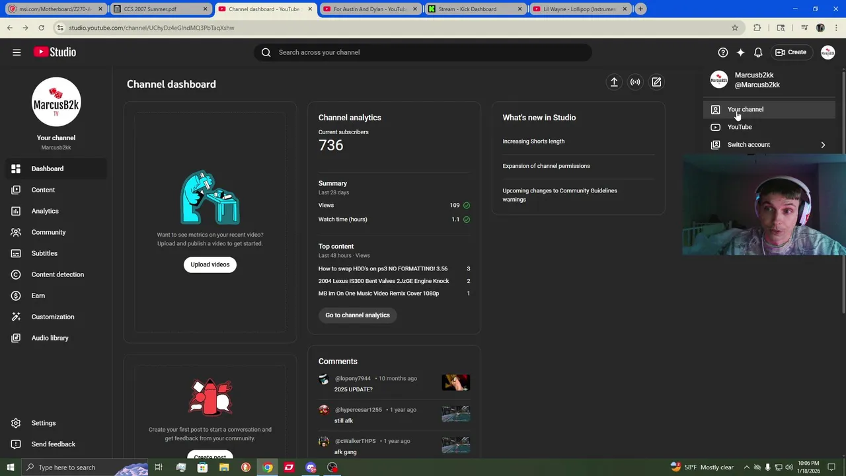Click the search magnifier icon

point(266,52)
